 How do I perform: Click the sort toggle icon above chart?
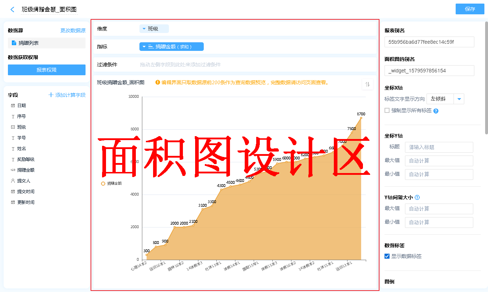(367, 84)
